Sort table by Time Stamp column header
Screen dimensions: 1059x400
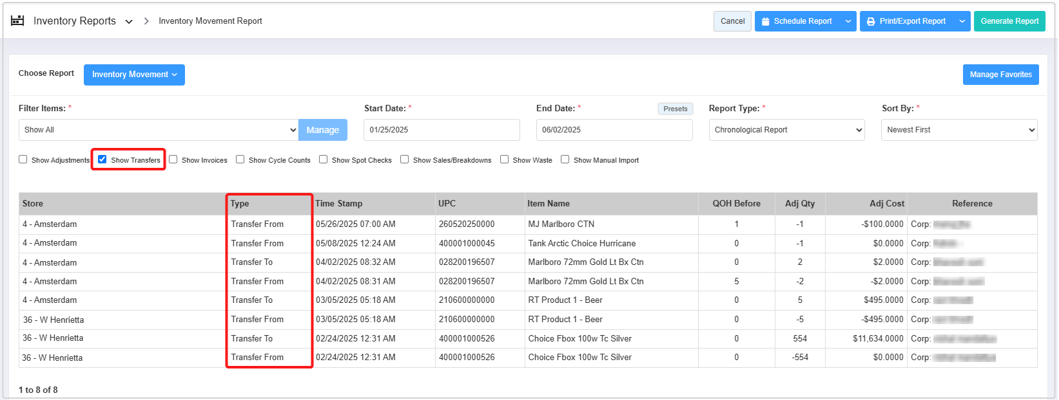pos(339,204)
